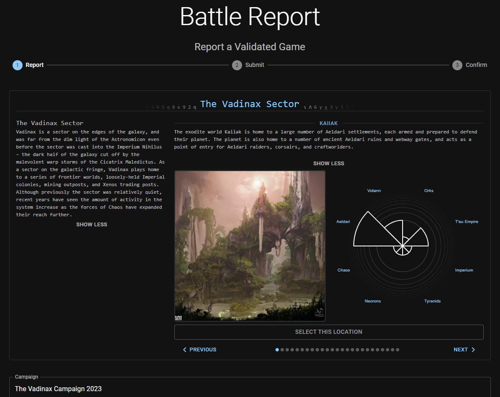Click the Votann faction label
This screenshot has width=500, height=397.
click(374, 191)
